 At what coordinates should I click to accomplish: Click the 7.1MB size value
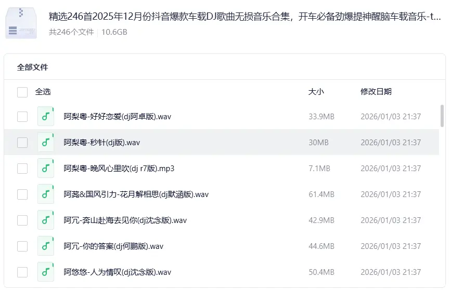click(319, 169)
